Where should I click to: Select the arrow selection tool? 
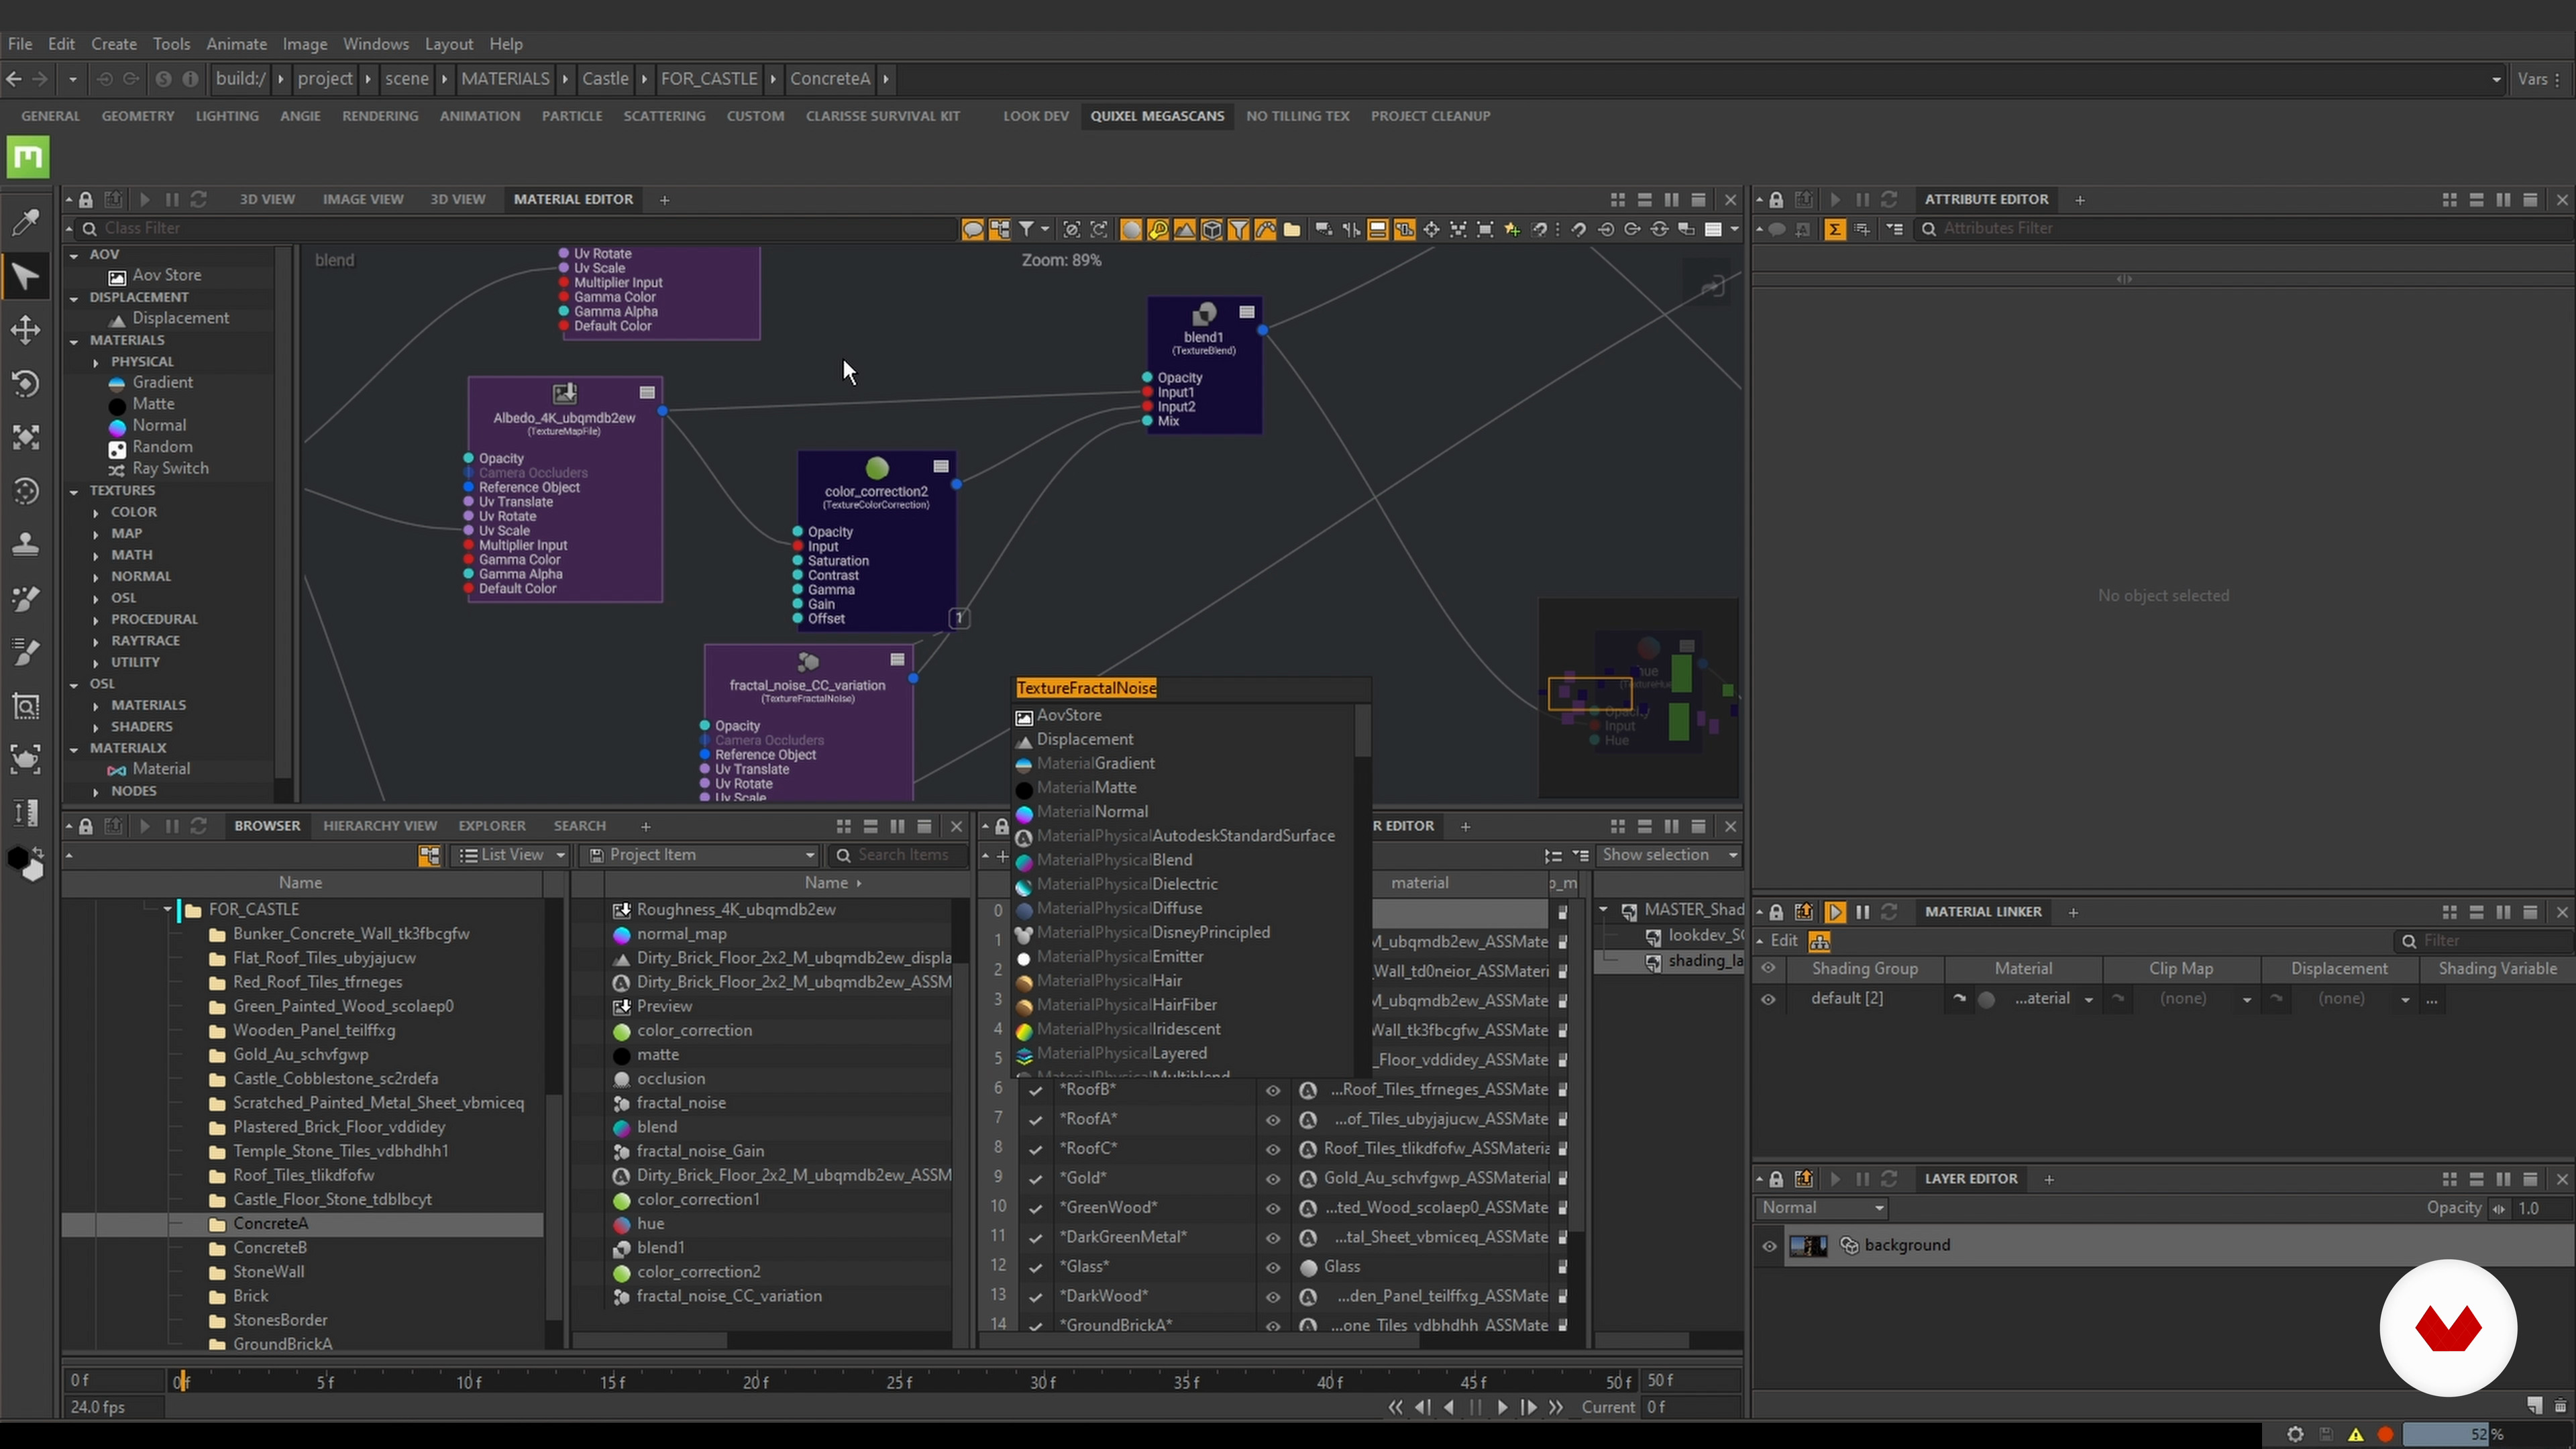pyautogui.click(x=25, y=276)
